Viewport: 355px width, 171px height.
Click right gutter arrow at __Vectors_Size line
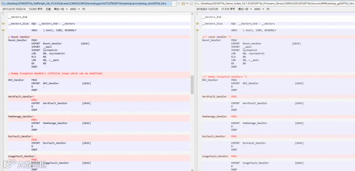(197, 24)
